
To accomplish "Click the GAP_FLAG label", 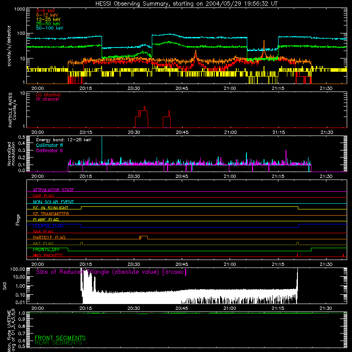I will pos(43,196).
